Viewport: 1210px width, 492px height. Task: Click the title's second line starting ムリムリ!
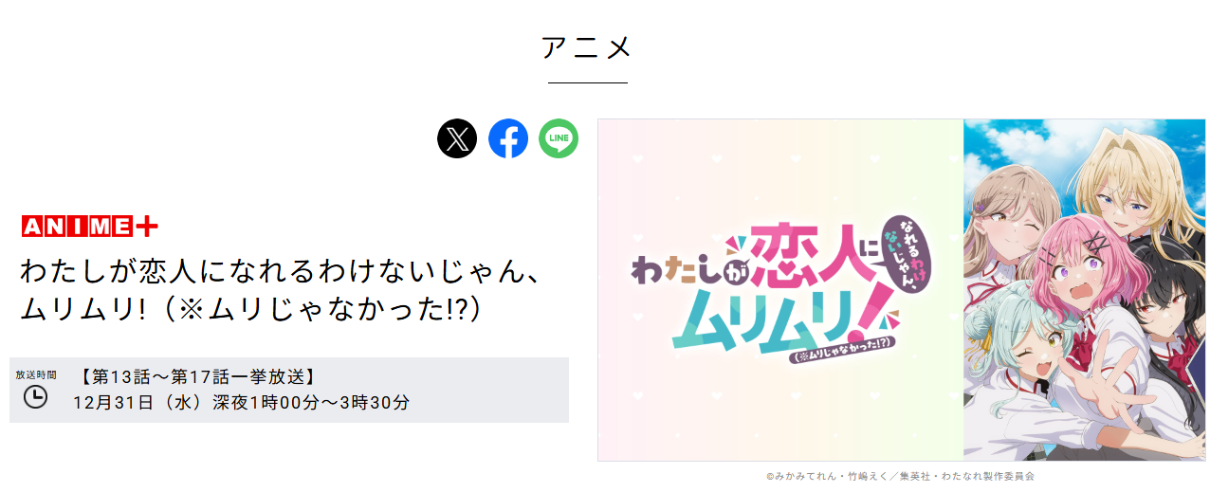point(250,309)
